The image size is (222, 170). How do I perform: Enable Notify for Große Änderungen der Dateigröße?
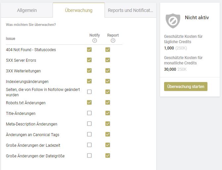coord(89,156)
